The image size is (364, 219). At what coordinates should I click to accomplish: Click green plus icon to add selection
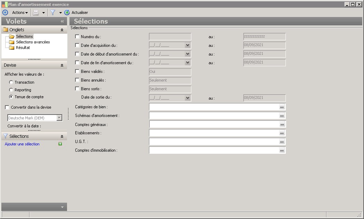tap(60, 144)
